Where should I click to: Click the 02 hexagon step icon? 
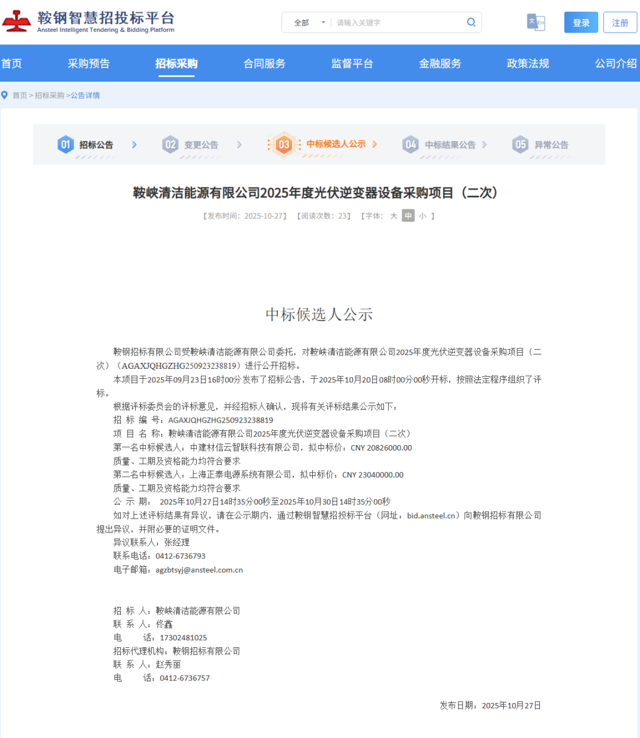click(x=170, y=145)
